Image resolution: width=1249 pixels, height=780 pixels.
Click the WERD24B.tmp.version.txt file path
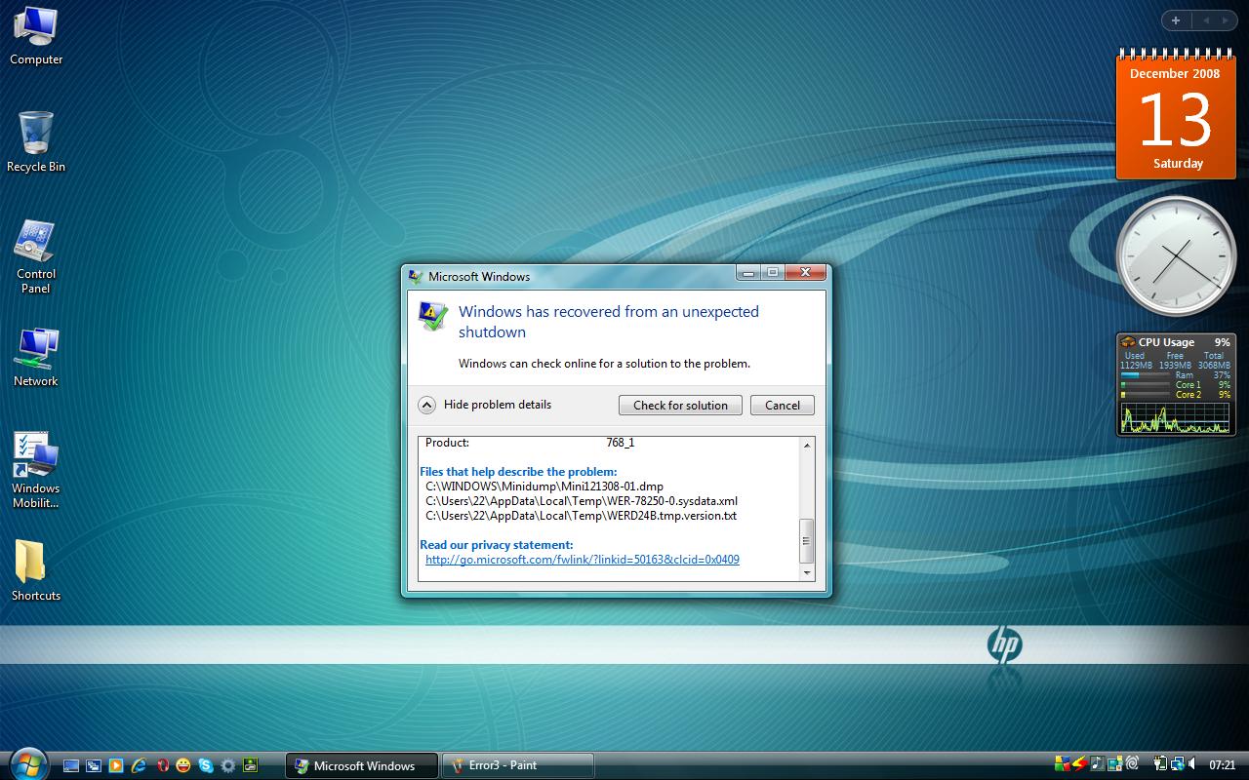581,516
